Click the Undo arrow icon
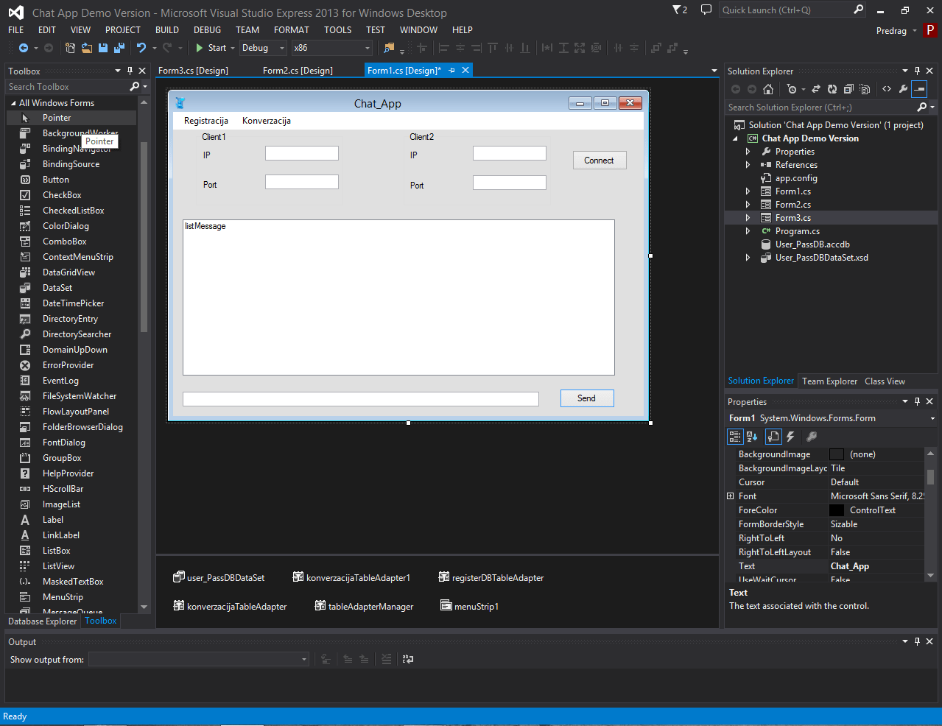942x726 pixels. pyautogui.click(x=141, y=48)
